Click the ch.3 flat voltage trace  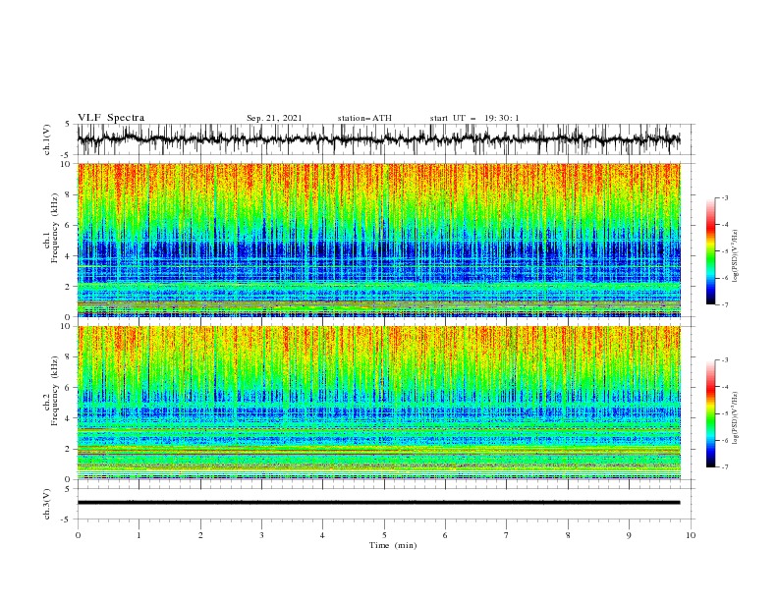[378, 503]
